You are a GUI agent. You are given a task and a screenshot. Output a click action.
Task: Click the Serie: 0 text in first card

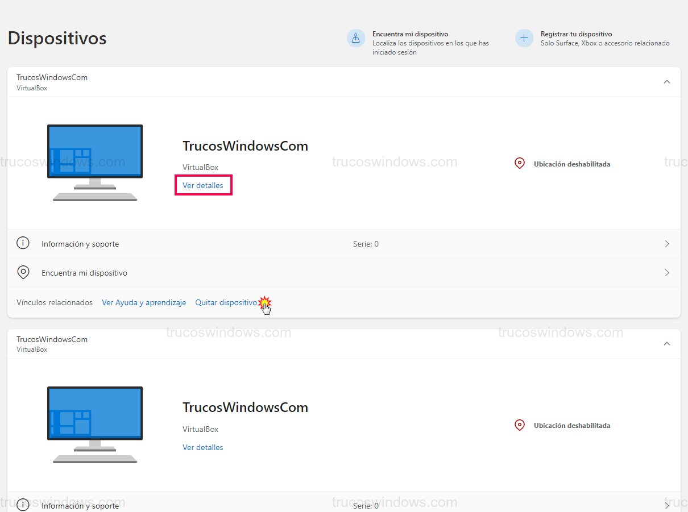tap(366, 244)
